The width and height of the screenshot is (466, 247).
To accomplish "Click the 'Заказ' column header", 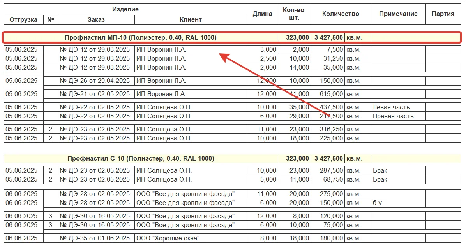I will click(x=96, y=19).
